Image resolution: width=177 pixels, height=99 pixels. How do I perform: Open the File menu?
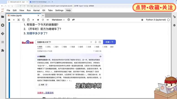pos(8,10)
